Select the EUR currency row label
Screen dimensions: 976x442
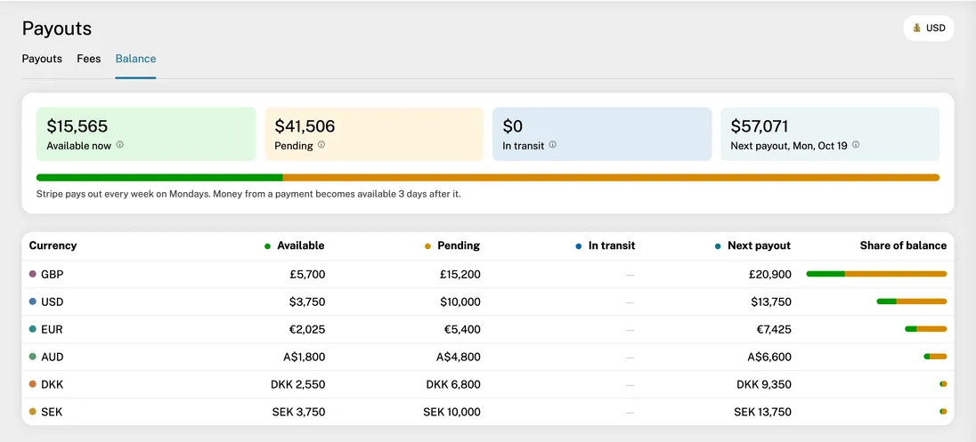pyautogui.click(x=52, y=329)
